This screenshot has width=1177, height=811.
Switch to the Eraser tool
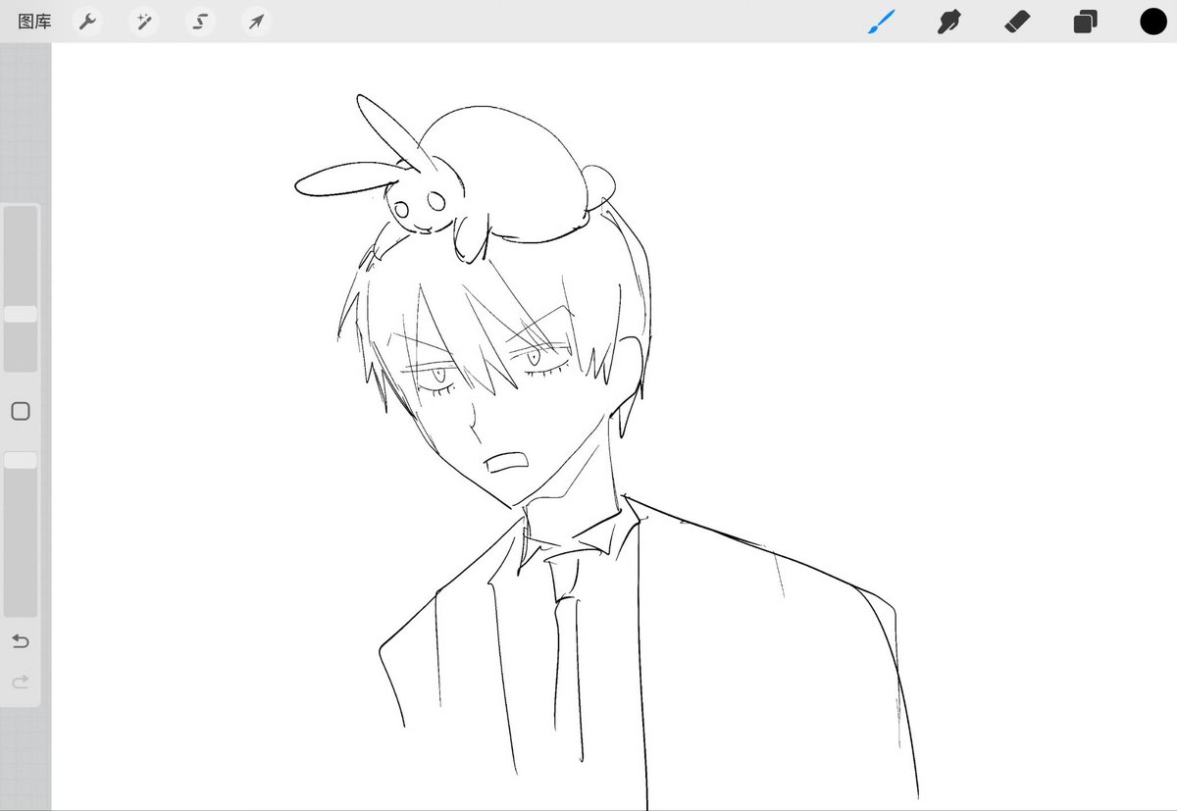(x=1016, y=21)
